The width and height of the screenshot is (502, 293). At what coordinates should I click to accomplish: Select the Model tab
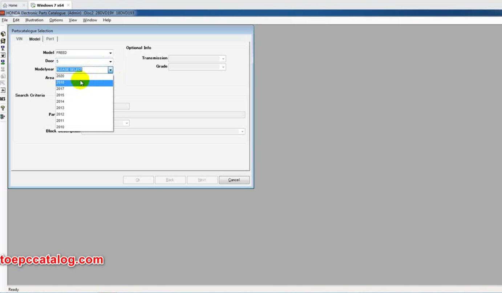pyautogui.click(x=35, y=39)
